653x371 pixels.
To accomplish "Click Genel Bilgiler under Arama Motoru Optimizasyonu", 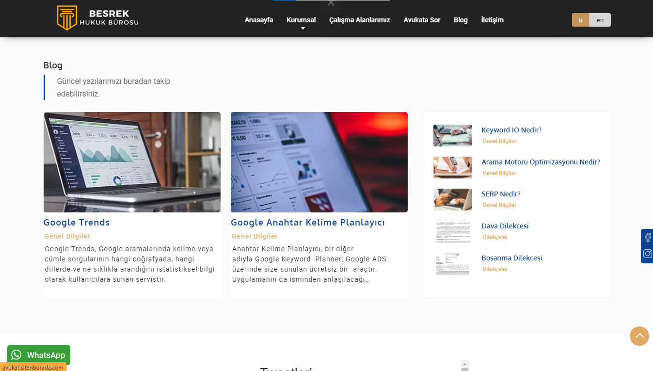I will [x=499, y=173].
